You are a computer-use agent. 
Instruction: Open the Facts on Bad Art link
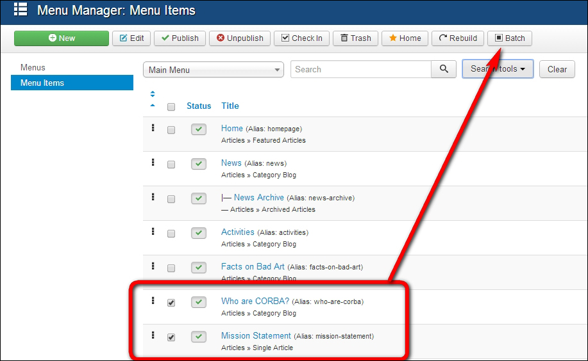[253, 266]
